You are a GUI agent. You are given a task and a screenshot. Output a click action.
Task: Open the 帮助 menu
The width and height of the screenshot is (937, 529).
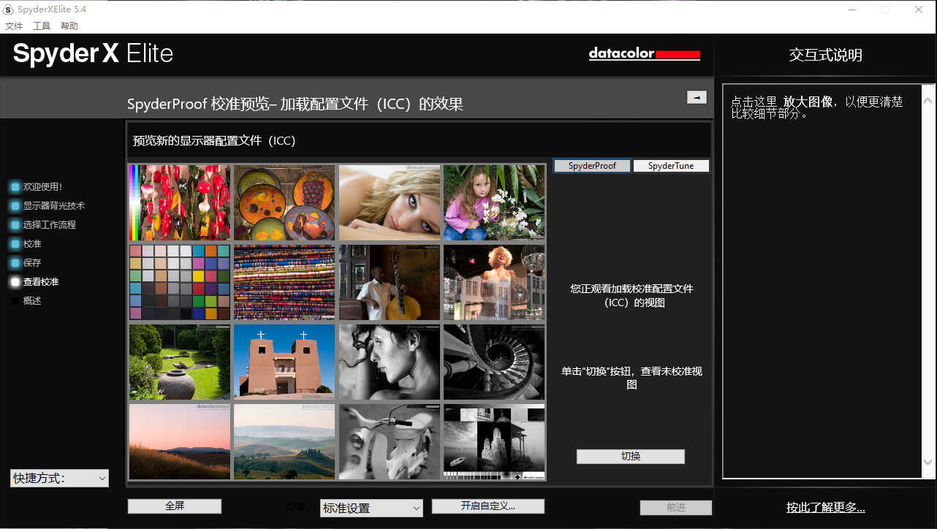pos(69,26)
